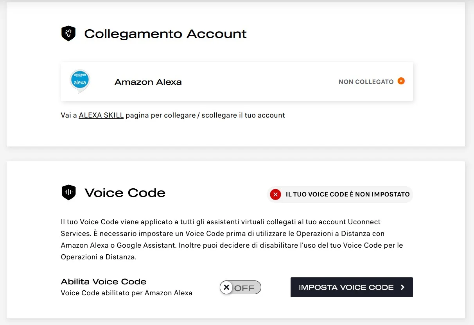
Task: Click the orange X not-connected icon
Action: click(401, 81)
